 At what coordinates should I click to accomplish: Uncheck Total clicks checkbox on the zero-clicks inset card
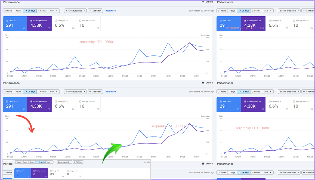[17, 171]
